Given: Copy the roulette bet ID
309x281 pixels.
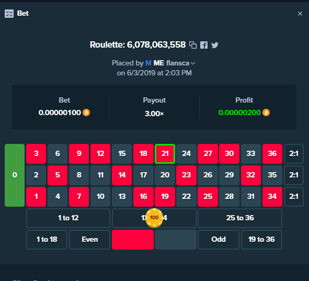Looking at the screenshot, I should [x=193, y=45].
